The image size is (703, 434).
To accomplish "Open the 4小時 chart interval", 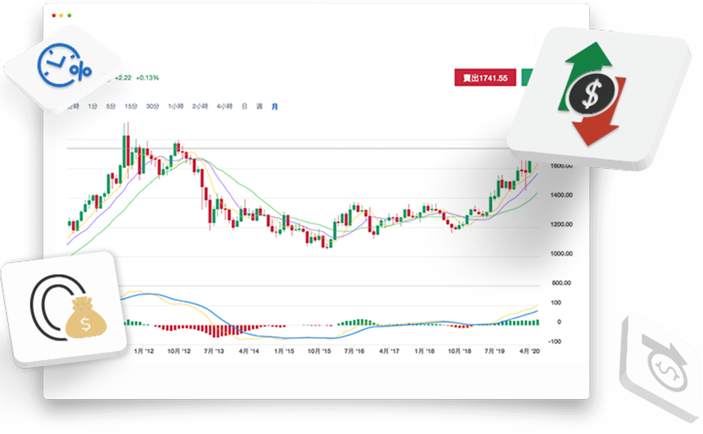I will coord(225,107).
